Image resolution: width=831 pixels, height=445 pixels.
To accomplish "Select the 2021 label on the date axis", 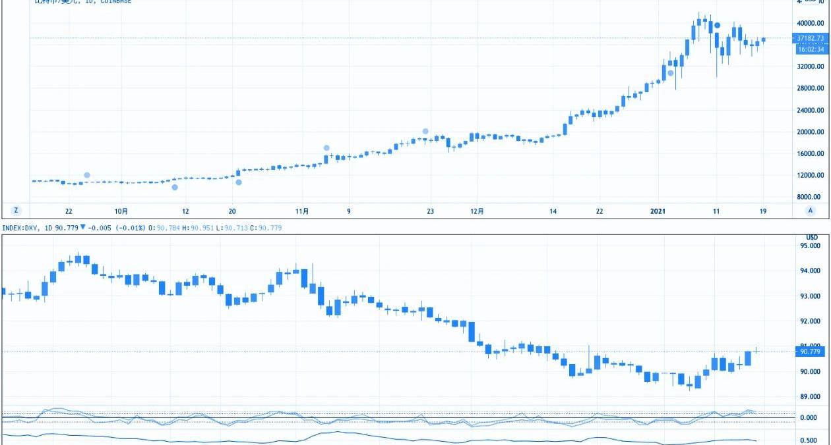I will [658, 211].
